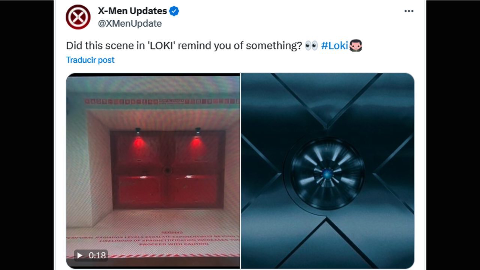This screenshot has height=270, width=480.
Task: Click the Loki face hashtag emoji
Action: coord(355,46)
